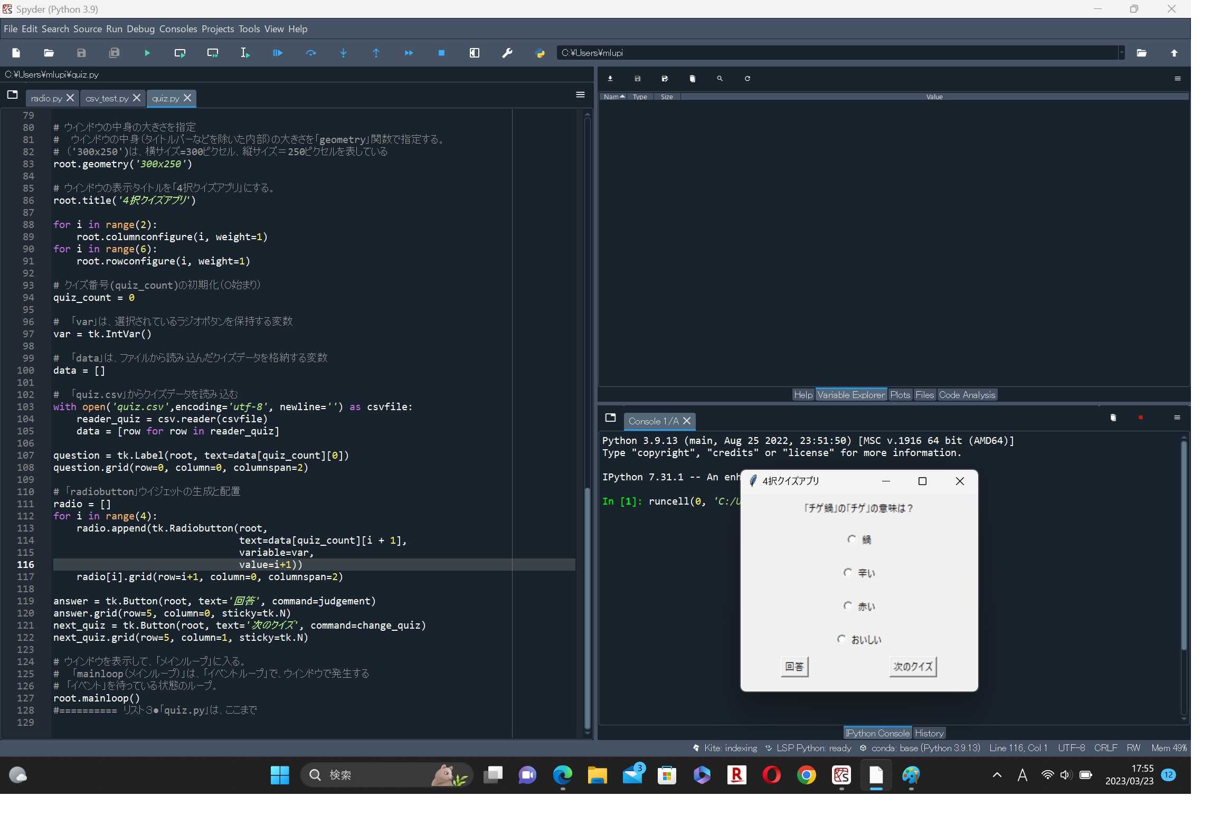Search variable names in Variable Explorer
Image resolution: width=1211 pixels, height=815 pixels.
[x=720, y=78]
